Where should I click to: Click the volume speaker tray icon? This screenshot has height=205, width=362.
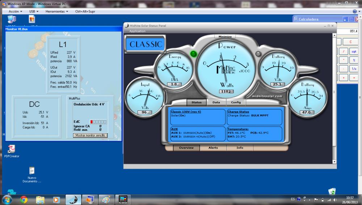pos(335,200)
